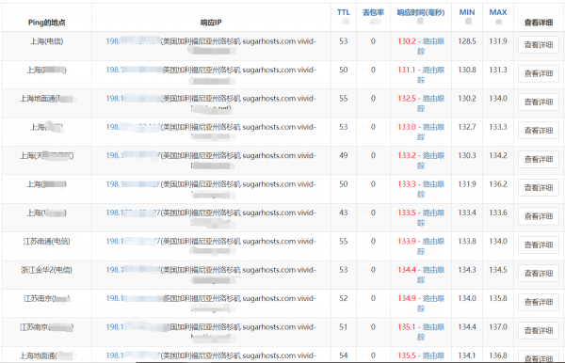
Task: Click MIN value 130.8
Action: [467, 70]
